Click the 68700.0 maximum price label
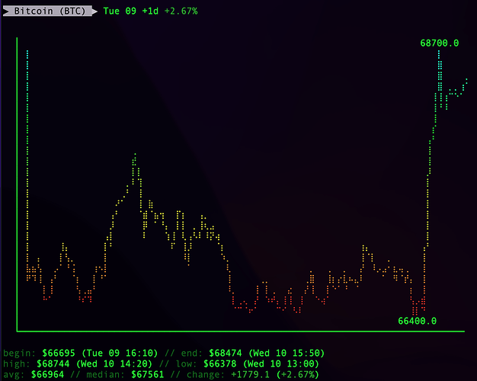 pos(440,43)
